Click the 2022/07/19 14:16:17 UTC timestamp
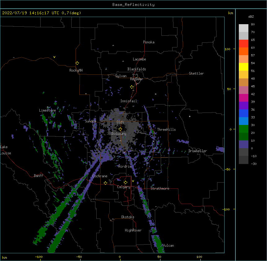Image resolution: width=267 pixels, height=261 pixels. click(31, 13)
